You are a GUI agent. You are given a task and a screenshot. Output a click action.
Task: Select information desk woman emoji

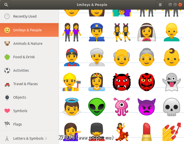point(72,132)
